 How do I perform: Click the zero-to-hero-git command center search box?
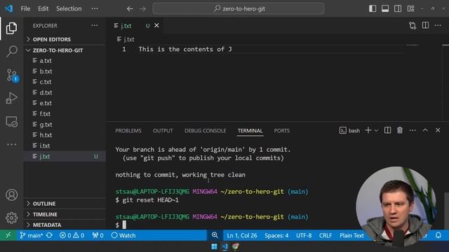pyautogui.click(x=239, y=8)
